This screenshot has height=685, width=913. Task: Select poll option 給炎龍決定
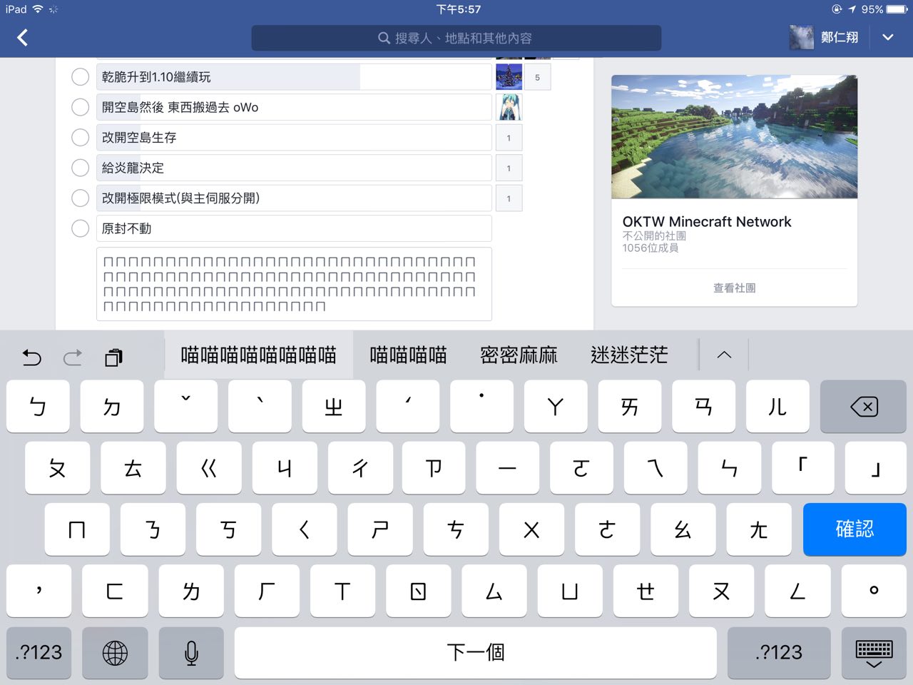pos(81,168)
